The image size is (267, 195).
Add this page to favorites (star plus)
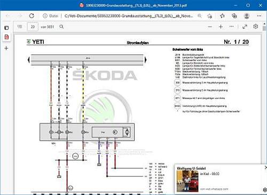(x=210, y=16)
